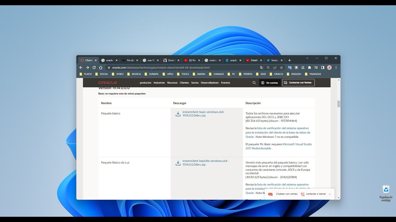This screenshot has width=396, height=222.
Task: Reload the Oracle downloads page
Action: pos(94,68)
